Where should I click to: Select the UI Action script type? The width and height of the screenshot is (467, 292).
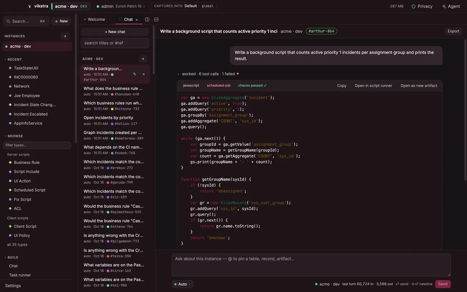(22, 181)
